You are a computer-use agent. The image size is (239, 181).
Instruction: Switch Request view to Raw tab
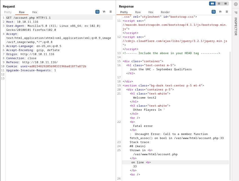(x=22, y=12)
